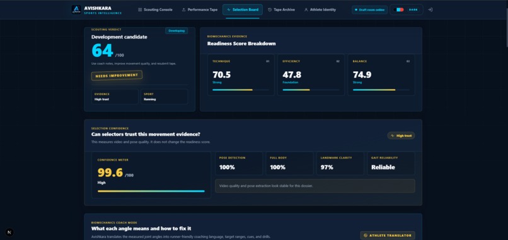Click the confidence meter progress bar
The width and height of the screenshot is (508, 240).
[x=151, y=191]
